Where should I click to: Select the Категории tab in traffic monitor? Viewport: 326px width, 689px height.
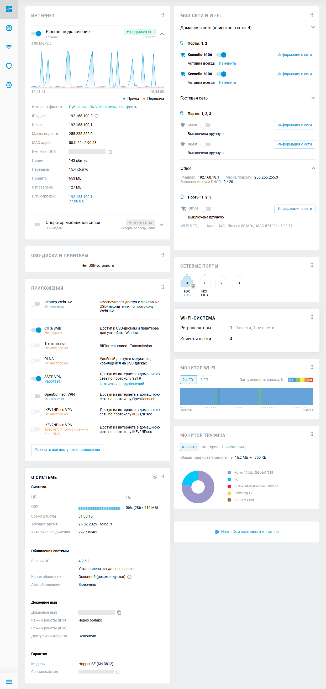(209, 447)
